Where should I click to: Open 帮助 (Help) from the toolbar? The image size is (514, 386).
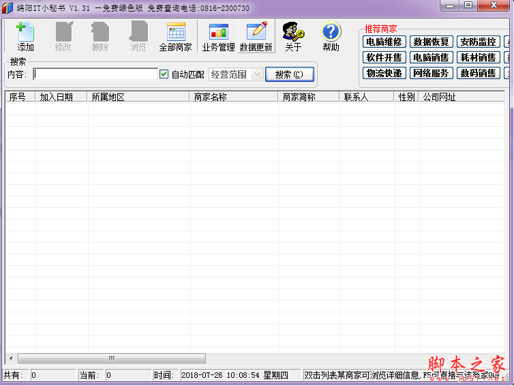click(x=331, y=36)
